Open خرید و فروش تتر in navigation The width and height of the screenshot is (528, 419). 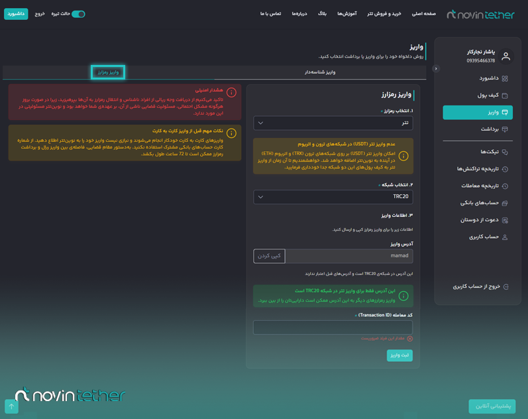pos(384,13)
